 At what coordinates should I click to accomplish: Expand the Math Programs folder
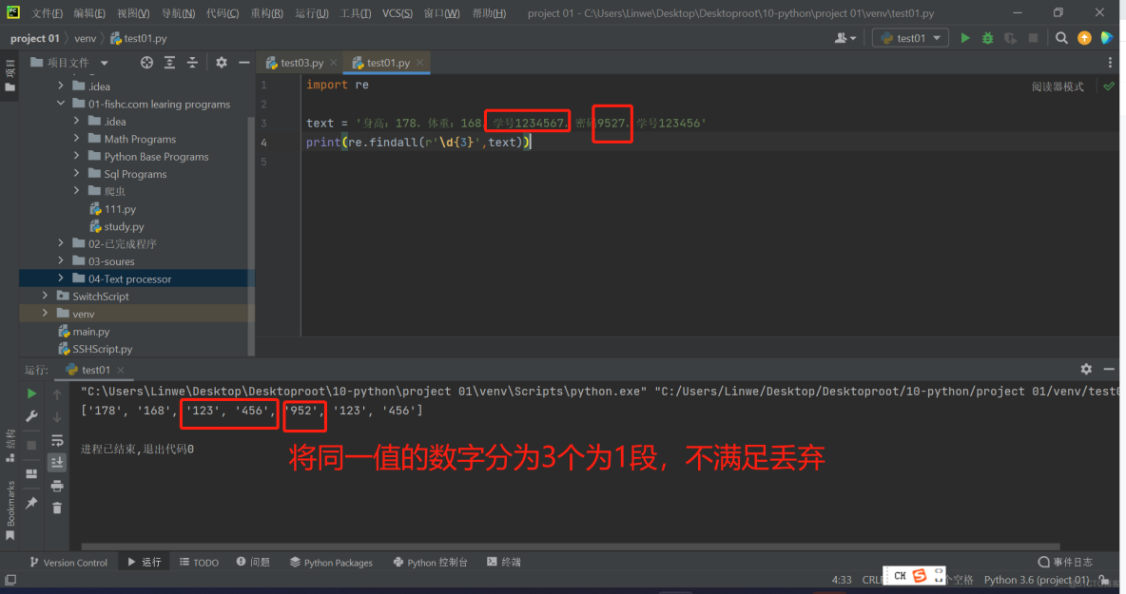tap(77, 139)
